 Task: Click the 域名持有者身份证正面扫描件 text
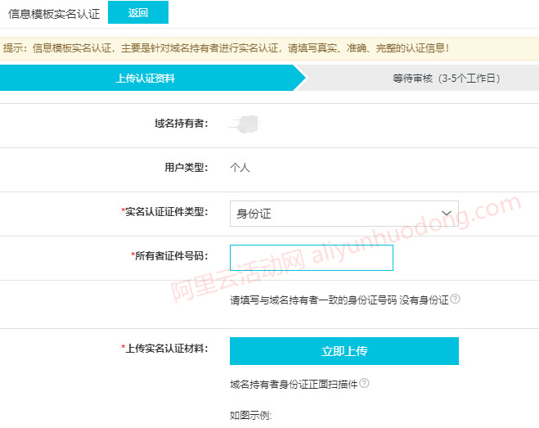point(294,385)
